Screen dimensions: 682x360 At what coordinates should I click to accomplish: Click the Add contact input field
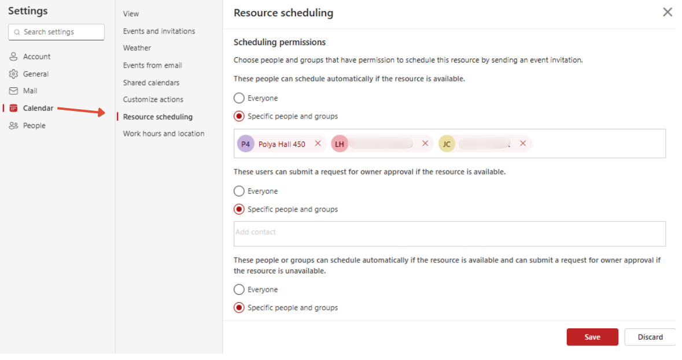pyautogui.click(x=449, y=234)
